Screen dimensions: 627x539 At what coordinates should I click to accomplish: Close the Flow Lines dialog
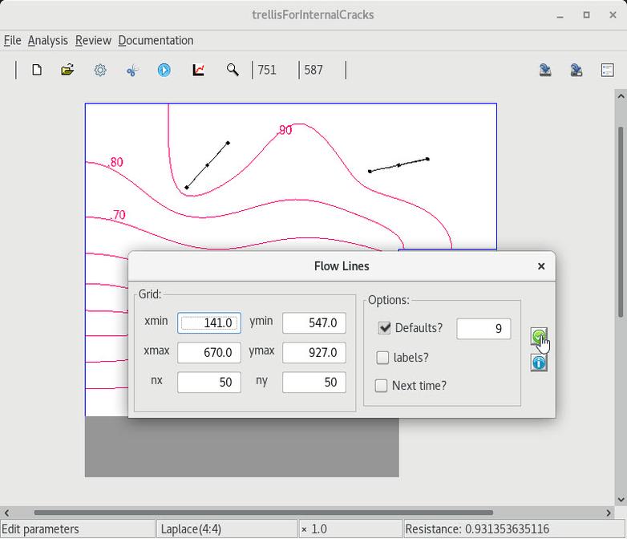(x=541, y=266)
